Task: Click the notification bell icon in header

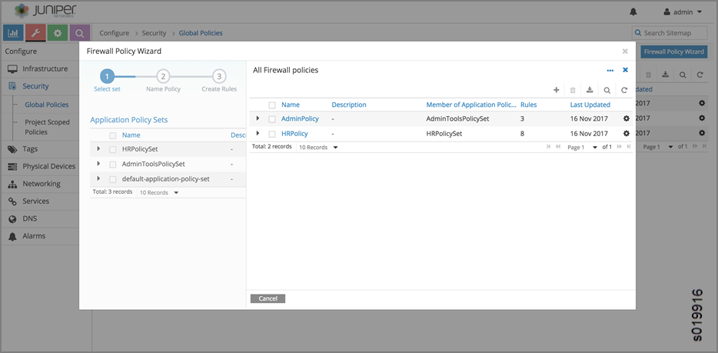Action: pos(633,12)
